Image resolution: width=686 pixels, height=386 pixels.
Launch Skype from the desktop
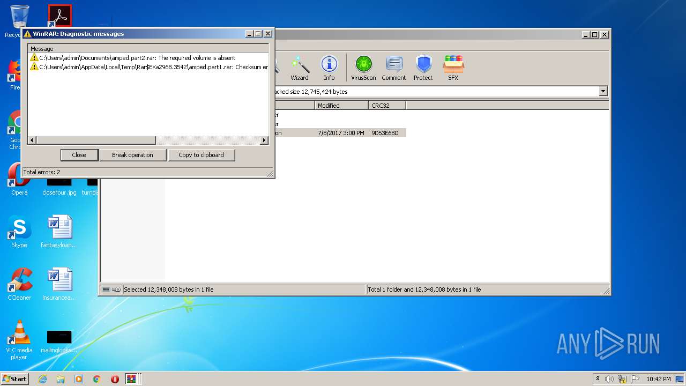click(19, 232)
